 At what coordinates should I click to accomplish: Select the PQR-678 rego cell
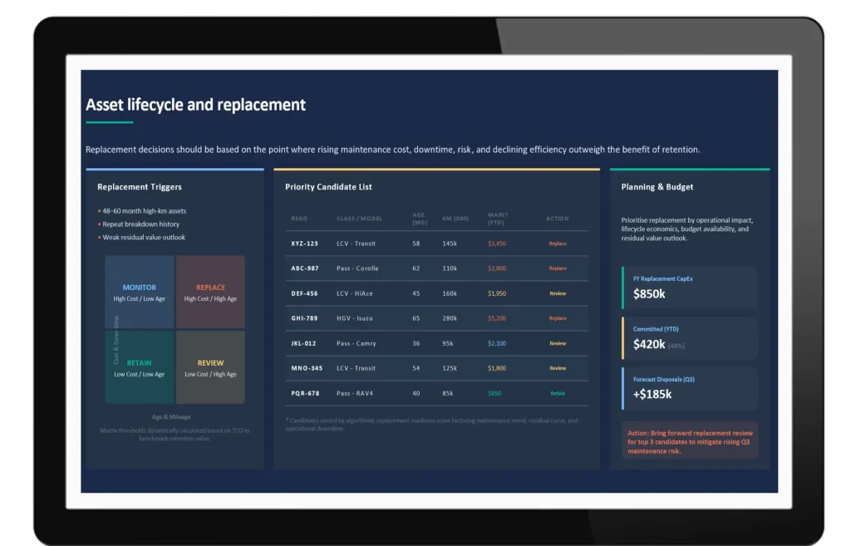(305, 393)
